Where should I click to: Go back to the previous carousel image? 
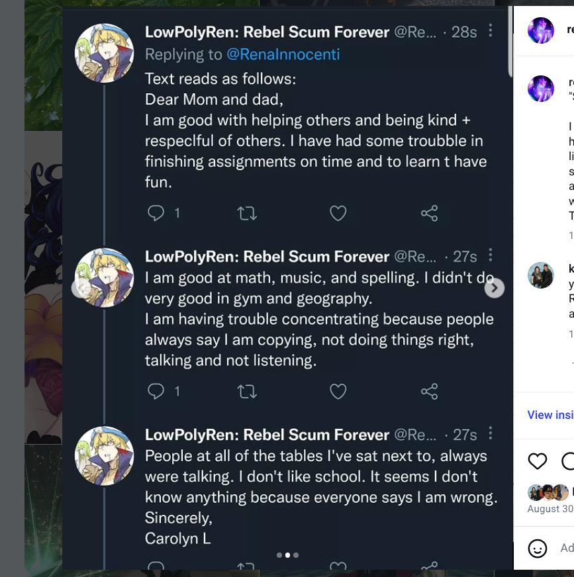(81, 288)
